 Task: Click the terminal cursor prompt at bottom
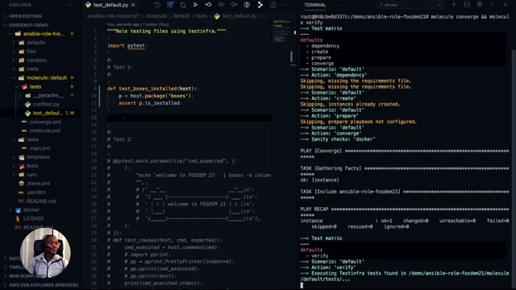(302, 285)
